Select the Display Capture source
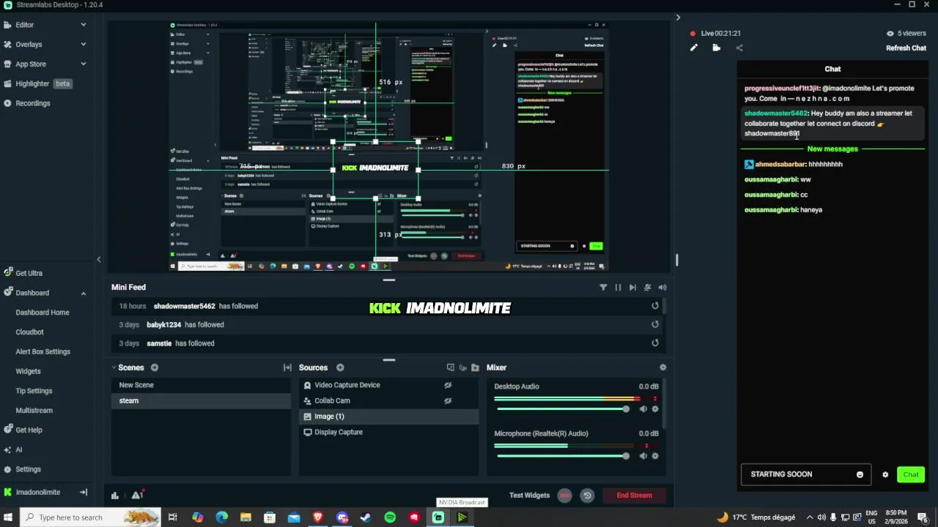This screenshot has width=938, height=527. 389,432
